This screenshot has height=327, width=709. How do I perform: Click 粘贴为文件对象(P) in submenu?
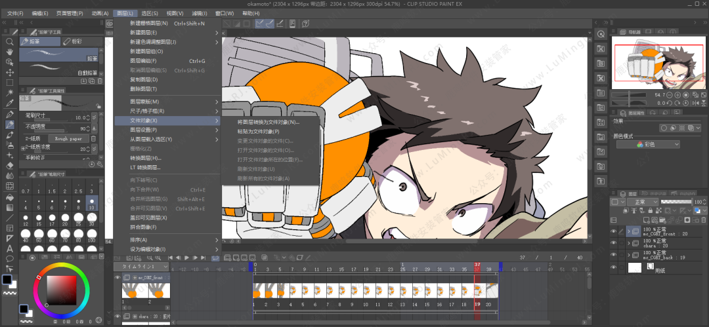[258, 131]
